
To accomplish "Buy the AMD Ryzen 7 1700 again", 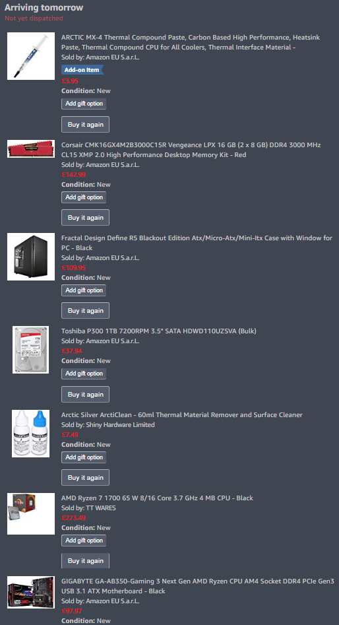I will click(85, 560).
